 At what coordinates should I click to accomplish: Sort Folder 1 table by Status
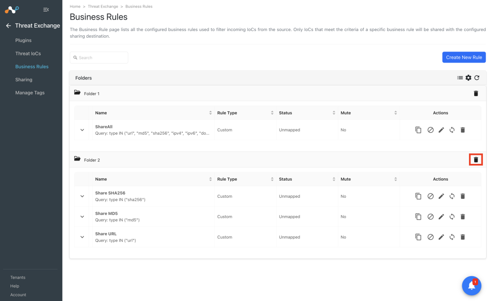334,113
